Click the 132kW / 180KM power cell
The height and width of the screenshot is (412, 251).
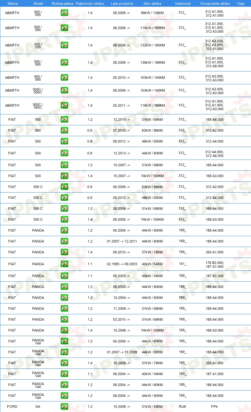click(x=153, y=45)
